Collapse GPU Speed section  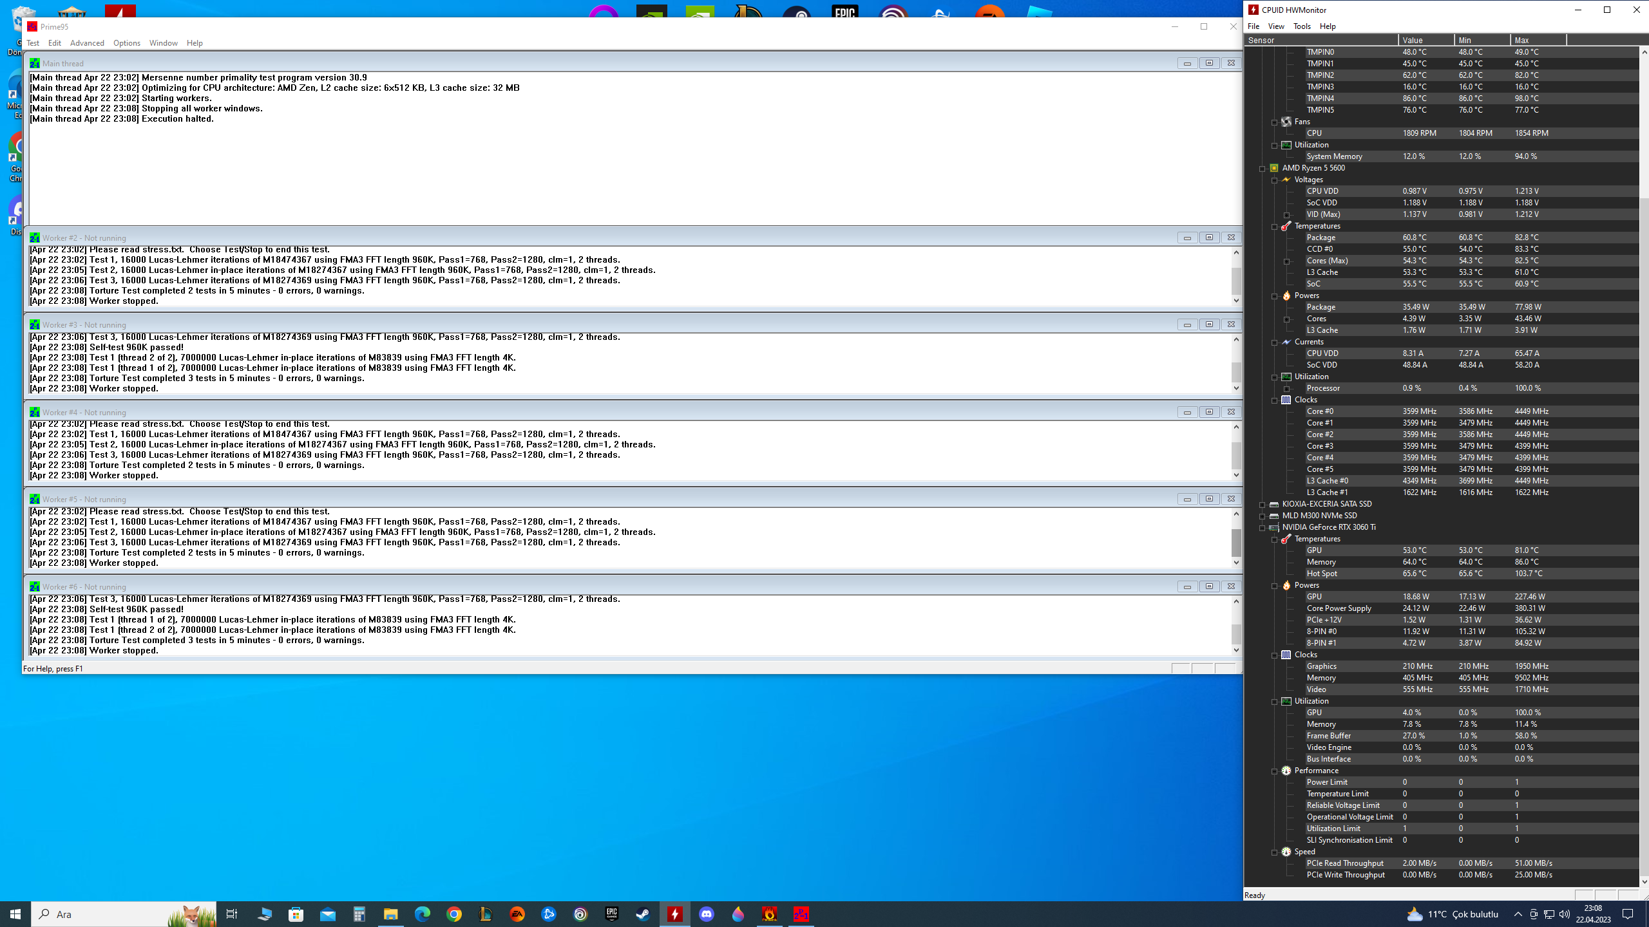1274,852
